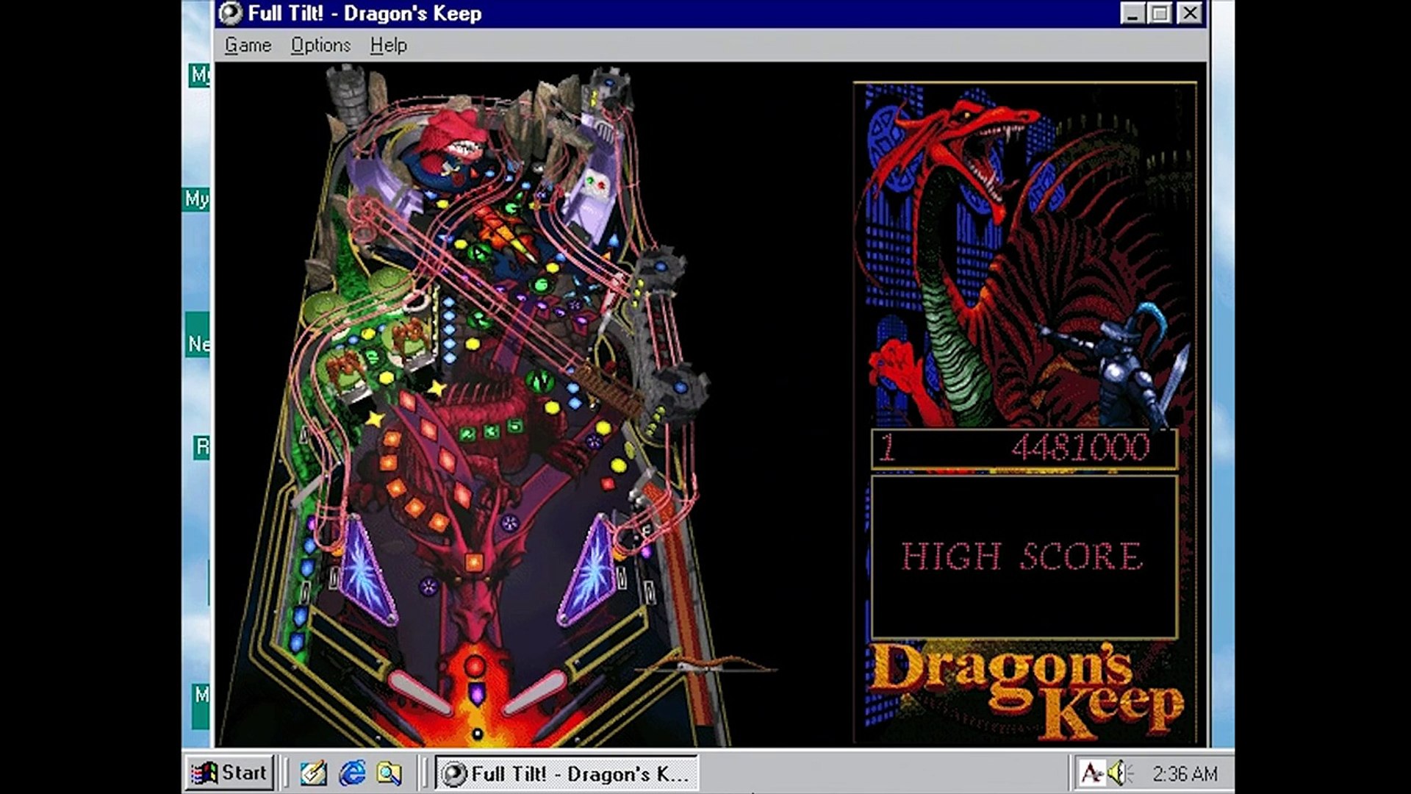
Task: Click the Full Tilt taskbar button
Action: 567,773
